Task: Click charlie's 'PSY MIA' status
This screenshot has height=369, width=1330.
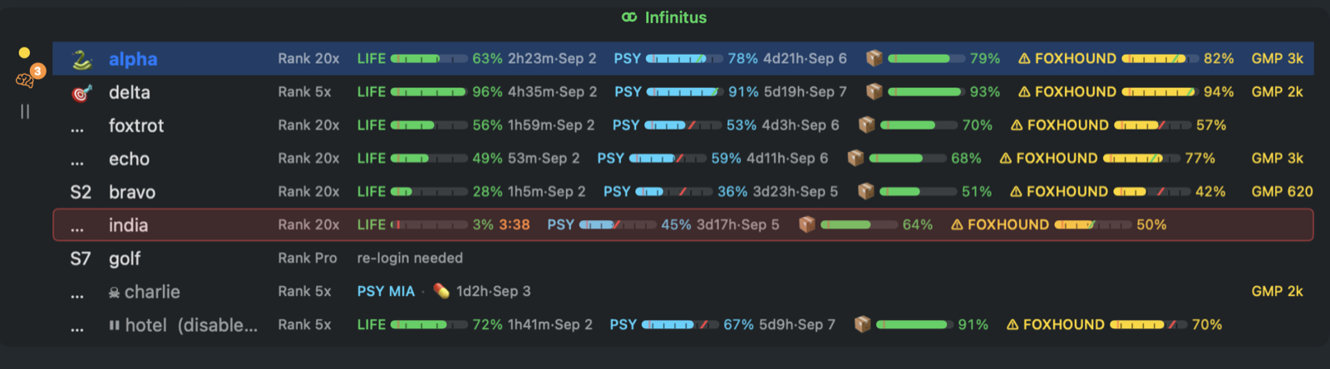Action: point(386,291)
